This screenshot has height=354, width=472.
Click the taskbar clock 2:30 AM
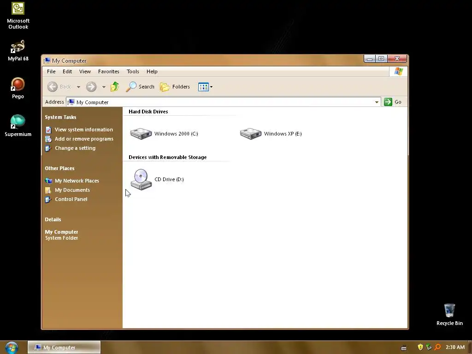pyautogui.click(x=455, y=347)
